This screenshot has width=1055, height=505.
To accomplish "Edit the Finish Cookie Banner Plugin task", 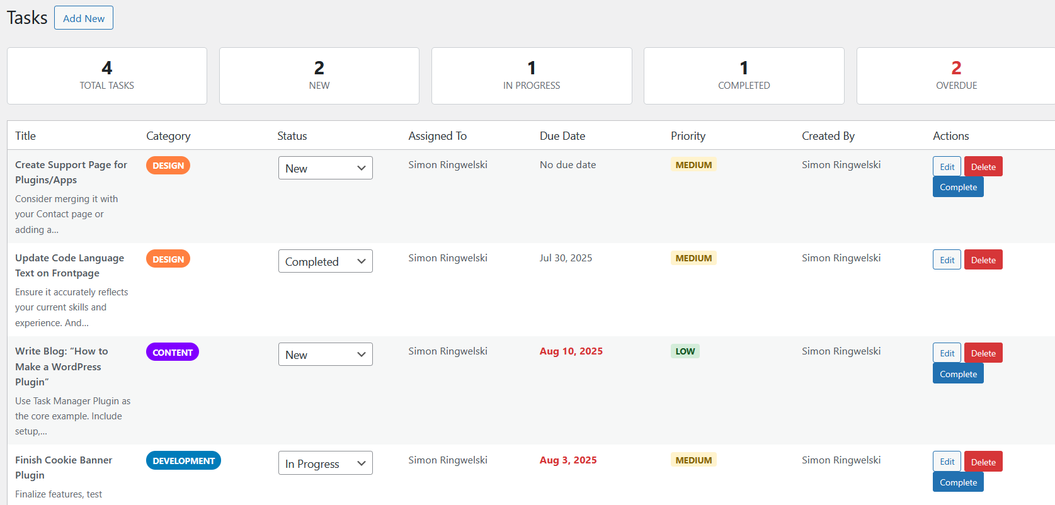I will (x=947, y=462).
